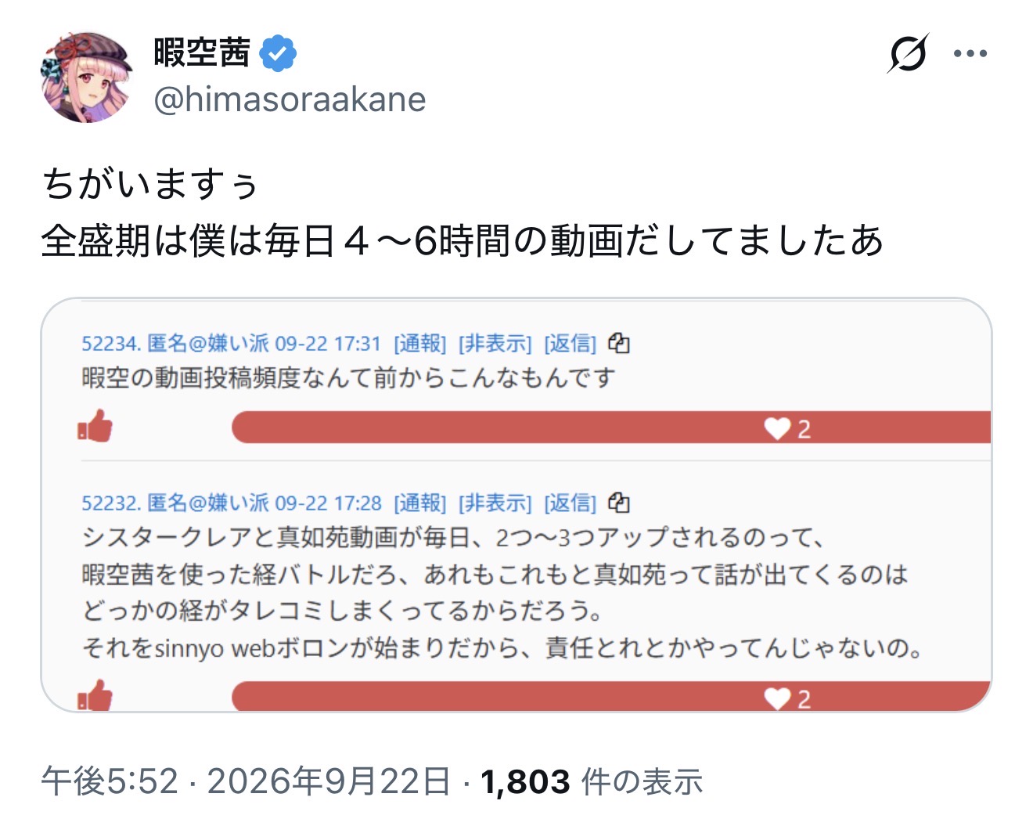Open the three-dot more options menu
1033x826 pixels.
(x=970, y=54)
